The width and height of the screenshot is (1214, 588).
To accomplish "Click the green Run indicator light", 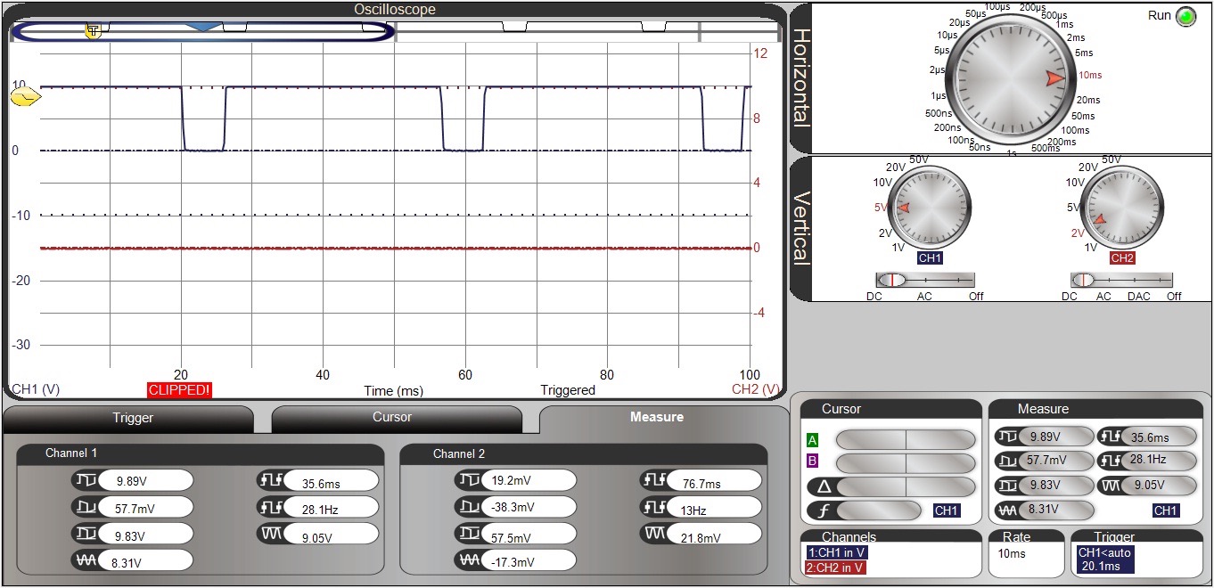I will coord(1185,17).
